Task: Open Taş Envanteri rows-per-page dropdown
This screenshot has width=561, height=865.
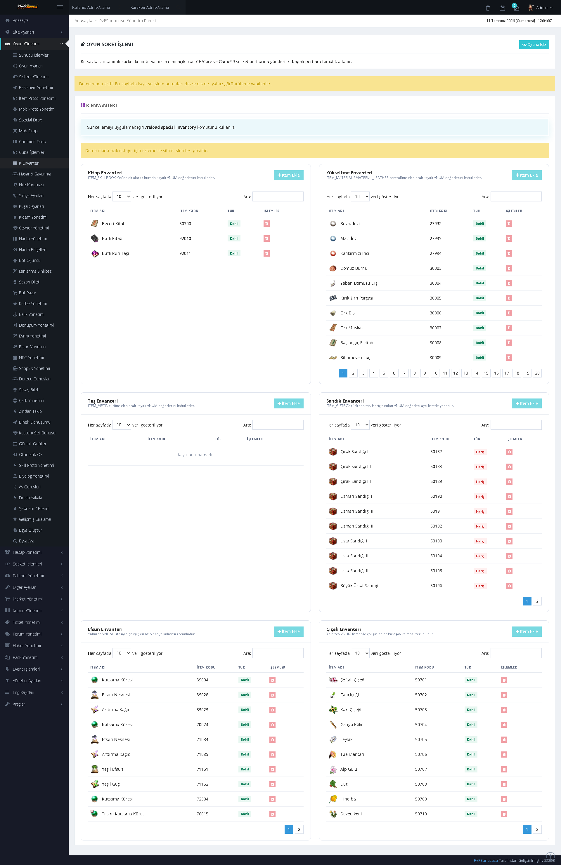Action: (122, 425)
